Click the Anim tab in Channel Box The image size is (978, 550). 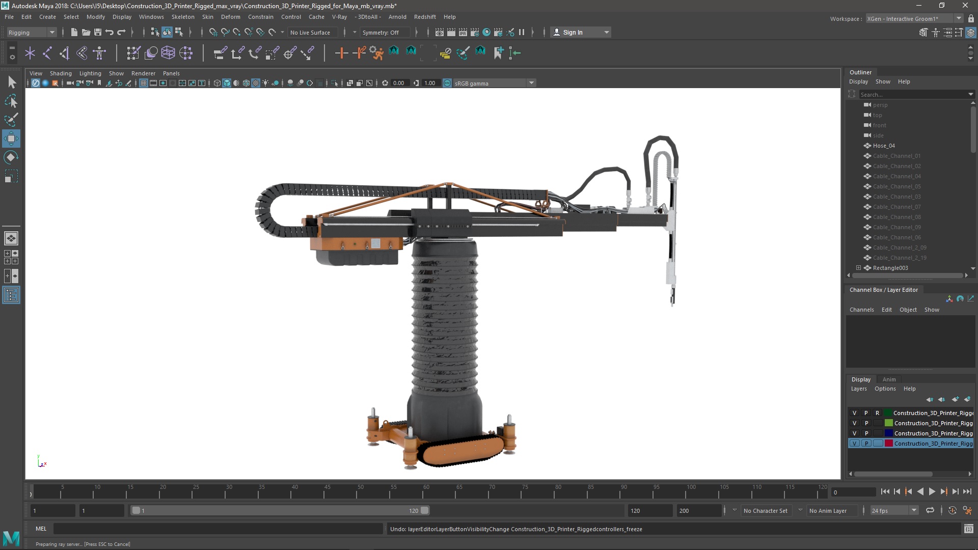(889, 379)
